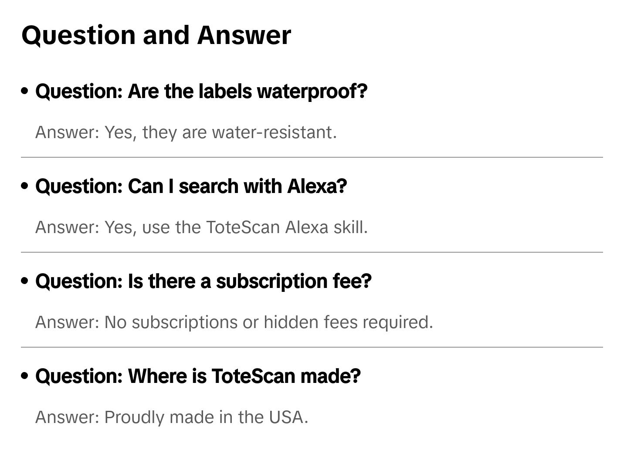Image resolution: width=624 pixels, height=467 pixels.
Task: Click the water-resistant answer text
Action: pos(186,132)
